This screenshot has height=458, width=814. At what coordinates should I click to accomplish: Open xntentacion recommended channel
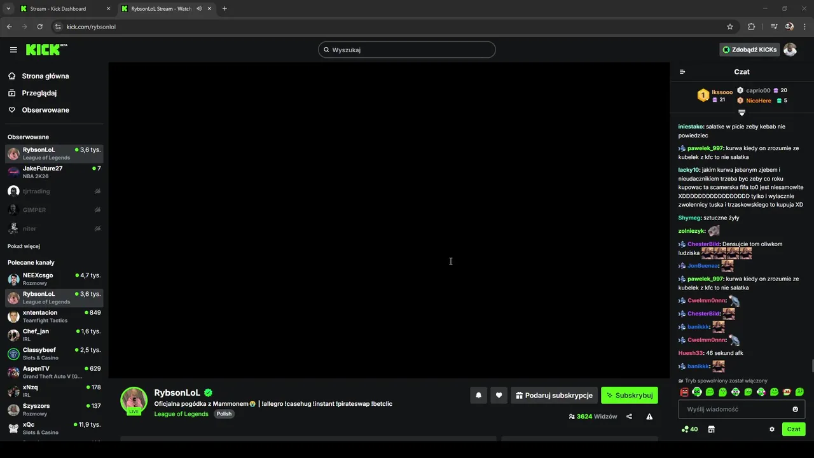coord(54,316)
